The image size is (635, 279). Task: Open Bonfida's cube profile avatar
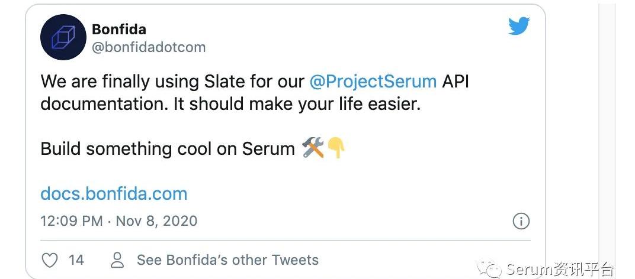tap(63, 37)
